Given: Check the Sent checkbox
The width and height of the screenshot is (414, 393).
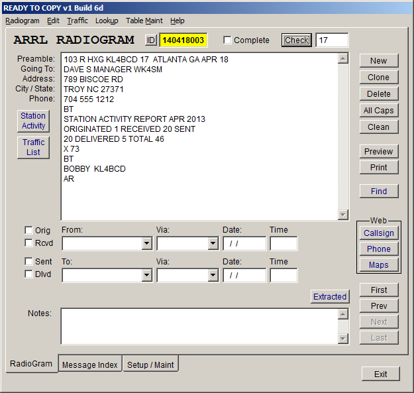Looking at the screenshot, I should 28,261.
